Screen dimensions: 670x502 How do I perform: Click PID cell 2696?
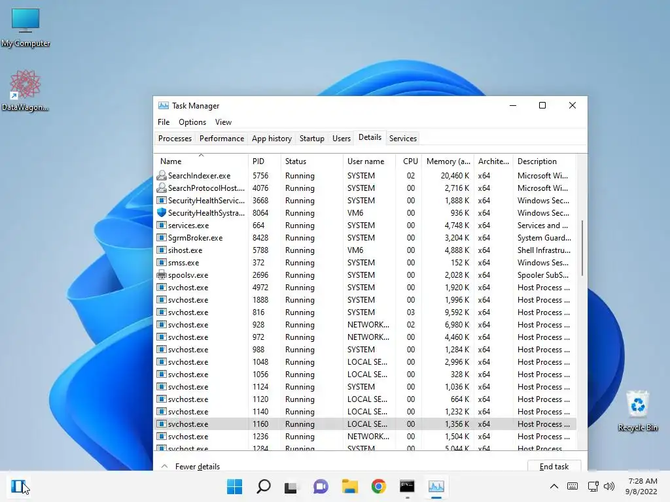click(260, 275)
